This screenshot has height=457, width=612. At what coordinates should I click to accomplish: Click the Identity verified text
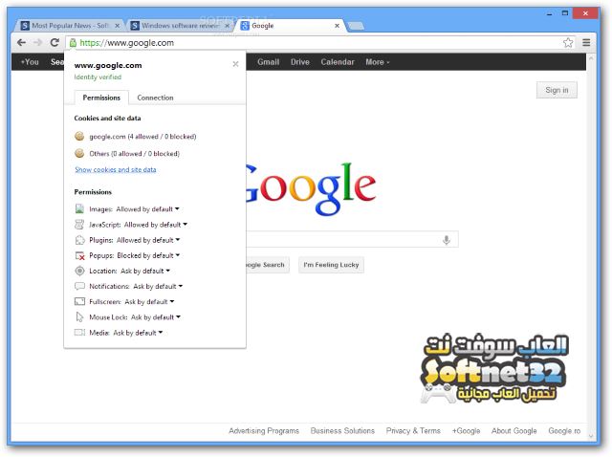tap(98, 77)
